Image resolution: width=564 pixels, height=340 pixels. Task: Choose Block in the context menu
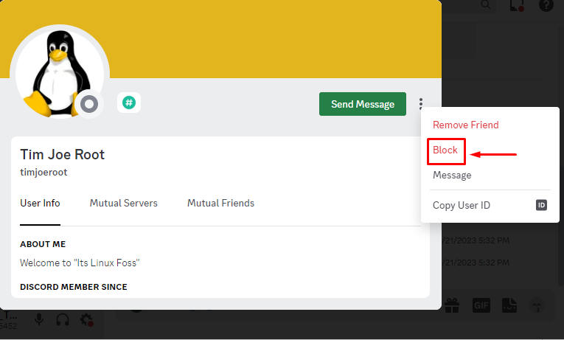click(x=445, y=150)
